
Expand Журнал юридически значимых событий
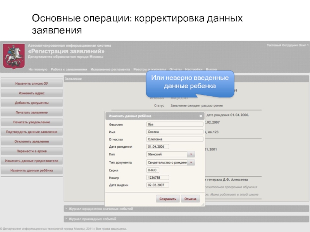click(x=101, y=209)
